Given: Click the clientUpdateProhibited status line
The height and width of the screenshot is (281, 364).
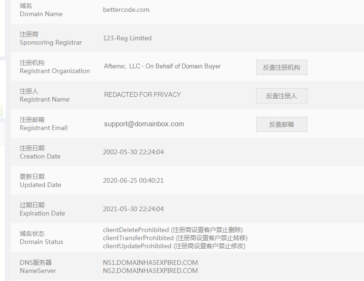Looking at the screenshot, I should [174, 246].
